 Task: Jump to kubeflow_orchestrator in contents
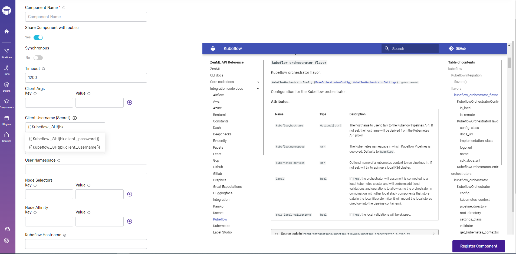[471, 180]
